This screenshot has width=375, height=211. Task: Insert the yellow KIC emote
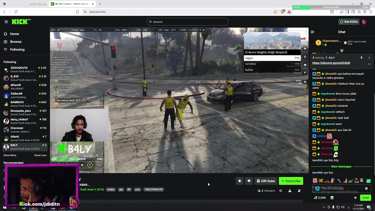[x=321, y=181]
